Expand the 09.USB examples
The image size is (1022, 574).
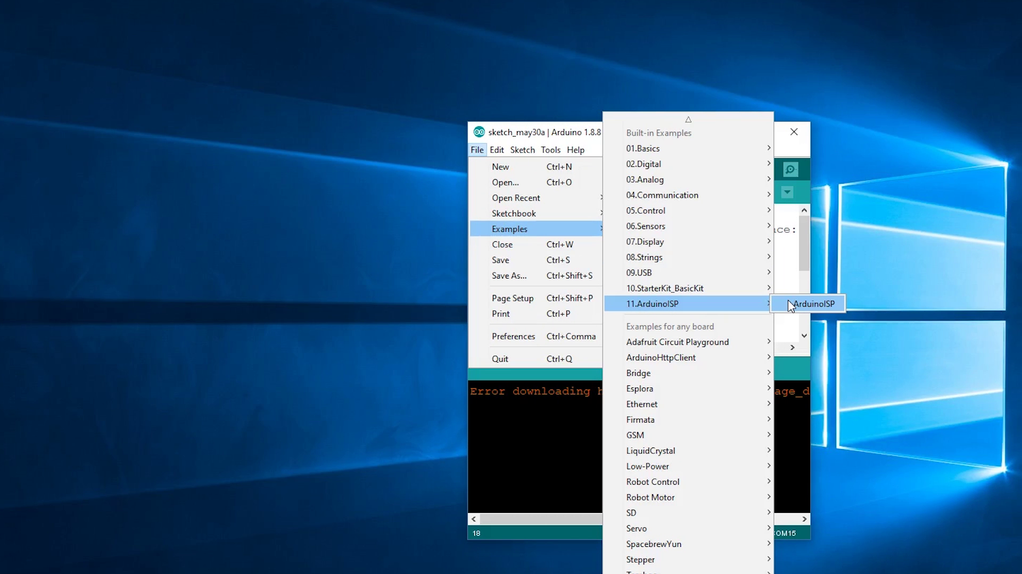688,273
